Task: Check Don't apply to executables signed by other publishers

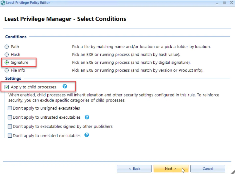Action: point(9,126)
